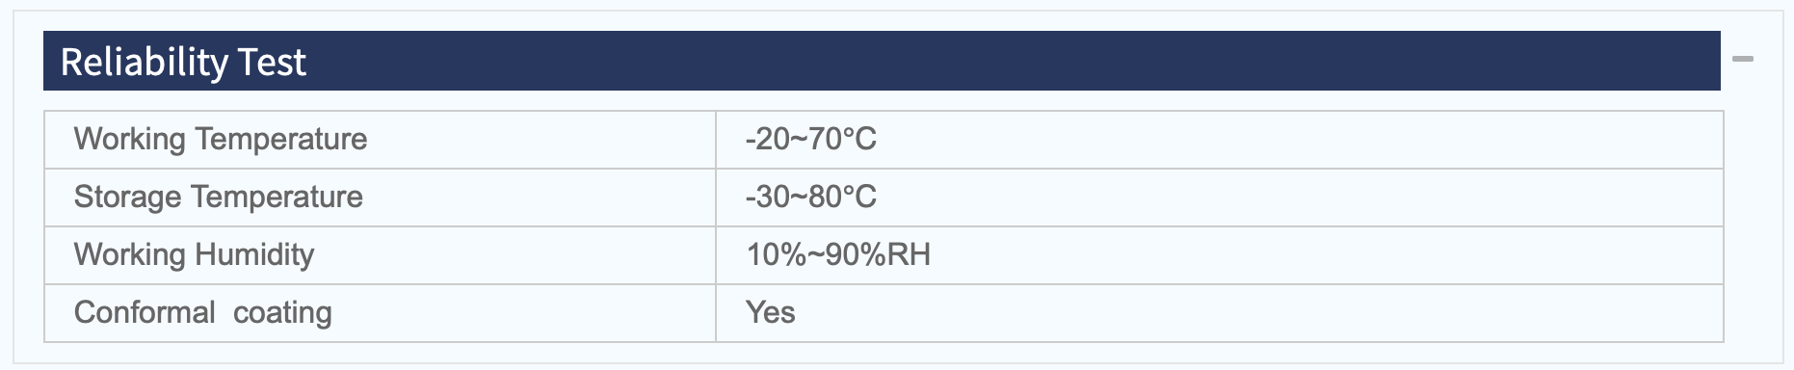Viewport: 1794px width, 370px height.
Task: Click the word Storage in second row
Action: pos(128,197)
